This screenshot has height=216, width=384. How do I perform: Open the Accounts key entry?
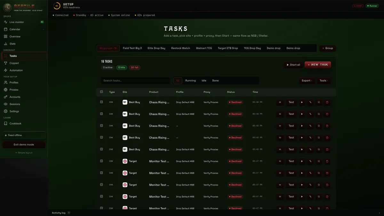click(24, 97)
